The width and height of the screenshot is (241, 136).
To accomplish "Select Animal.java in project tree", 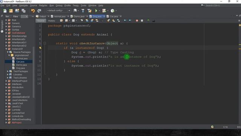I will click(22, 59).
